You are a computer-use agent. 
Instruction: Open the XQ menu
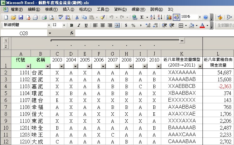(171, 9)
